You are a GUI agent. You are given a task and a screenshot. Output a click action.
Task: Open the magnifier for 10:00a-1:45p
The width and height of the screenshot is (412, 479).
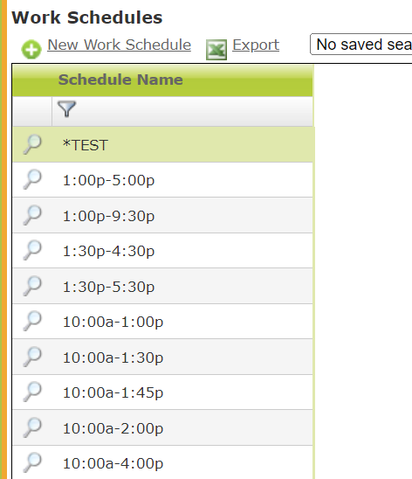click(x=32, y=392)
